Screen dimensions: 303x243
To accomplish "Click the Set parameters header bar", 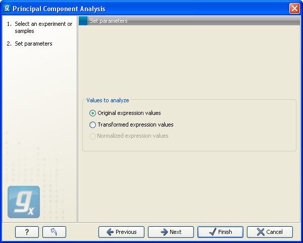I will (192, 21).
